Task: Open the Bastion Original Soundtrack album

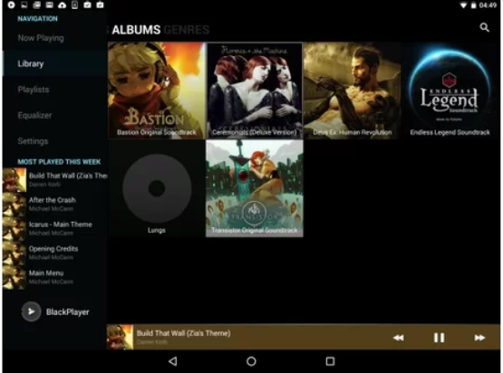Action: 157,91
